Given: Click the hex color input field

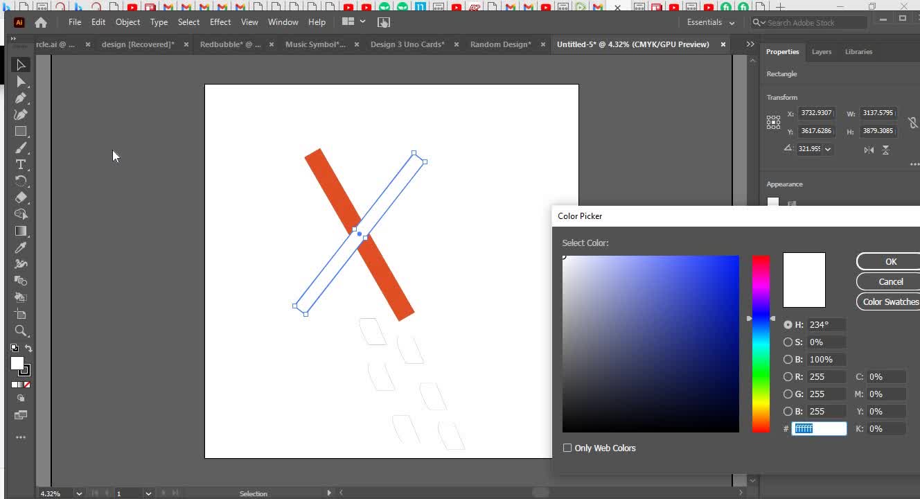Looking at the screenshot, I should pos(820,428).
